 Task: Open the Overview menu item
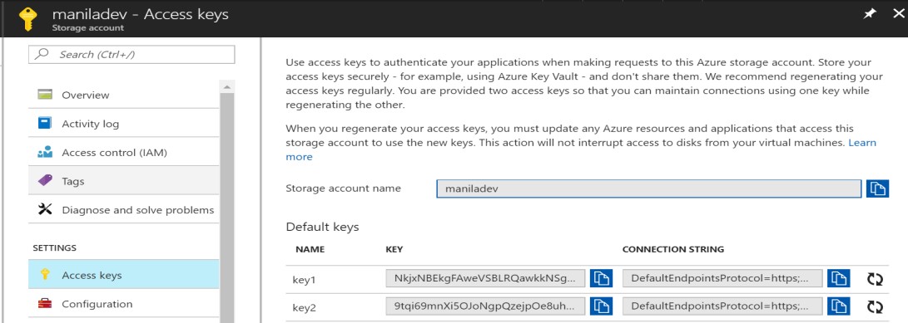click(124, 95)
